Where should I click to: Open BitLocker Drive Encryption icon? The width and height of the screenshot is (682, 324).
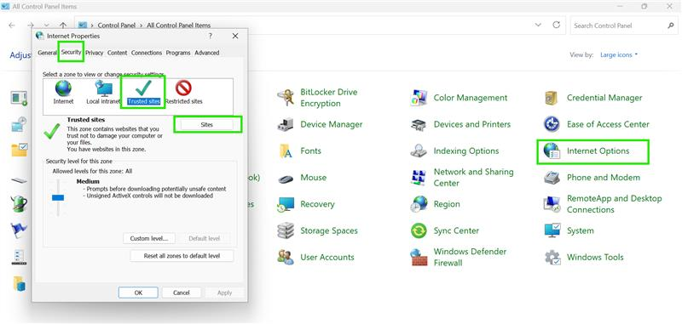pos(286,98)
